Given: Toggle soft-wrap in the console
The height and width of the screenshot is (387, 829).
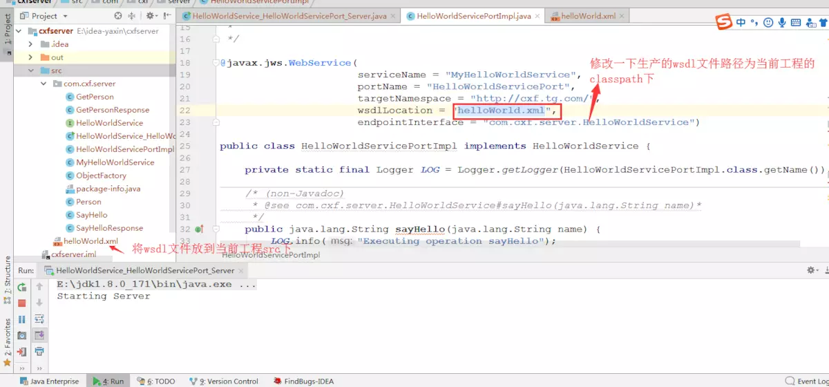Looking at the screenshot, I should point(39,319).
